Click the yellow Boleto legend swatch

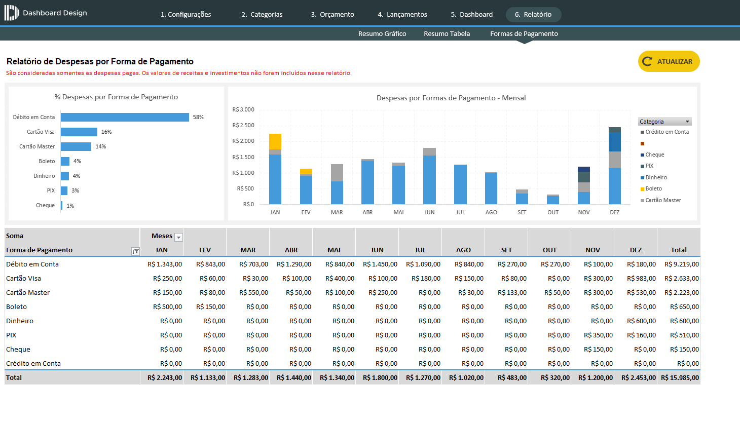642,189
